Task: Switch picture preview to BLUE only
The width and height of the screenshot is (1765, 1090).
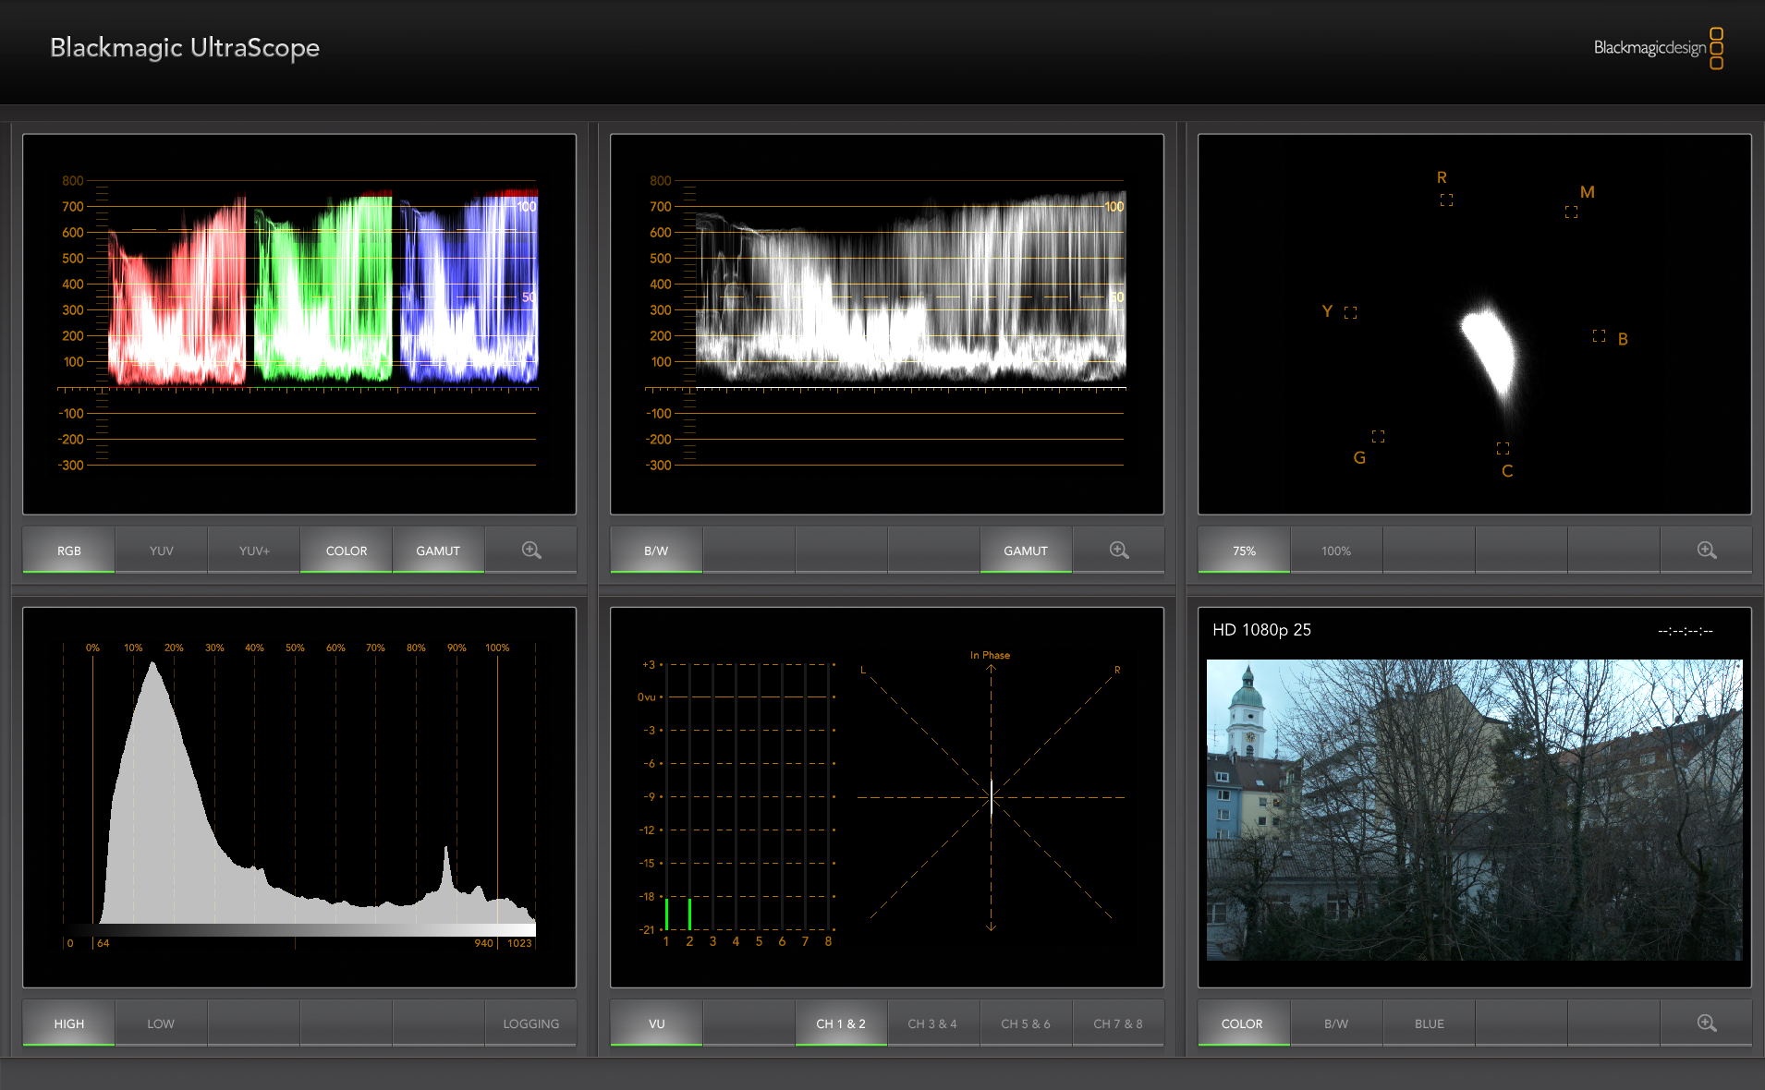Action: click(1429, 1023)
